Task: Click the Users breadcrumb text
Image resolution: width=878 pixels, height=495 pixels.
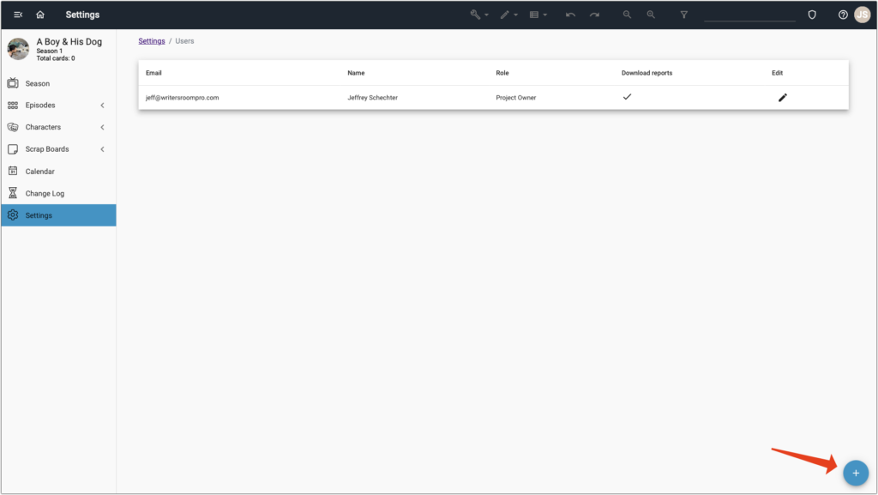Action: point(184,41)
